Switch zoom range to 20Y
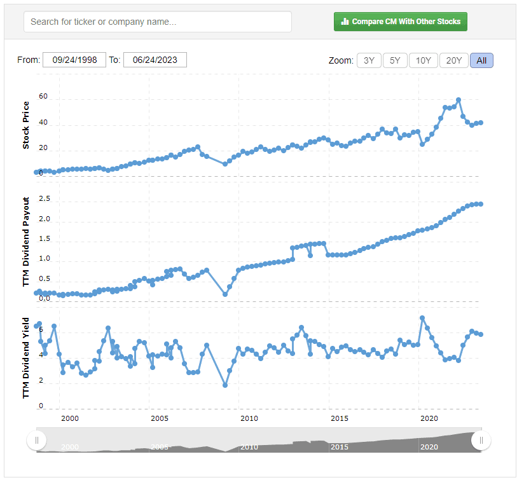 click(454, 60)
